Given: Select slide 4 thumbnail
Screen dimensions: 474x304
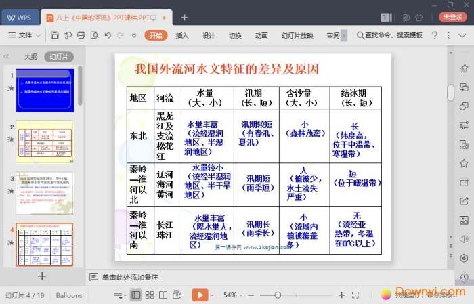Looking at the screenshot, I should pos(45,244).
